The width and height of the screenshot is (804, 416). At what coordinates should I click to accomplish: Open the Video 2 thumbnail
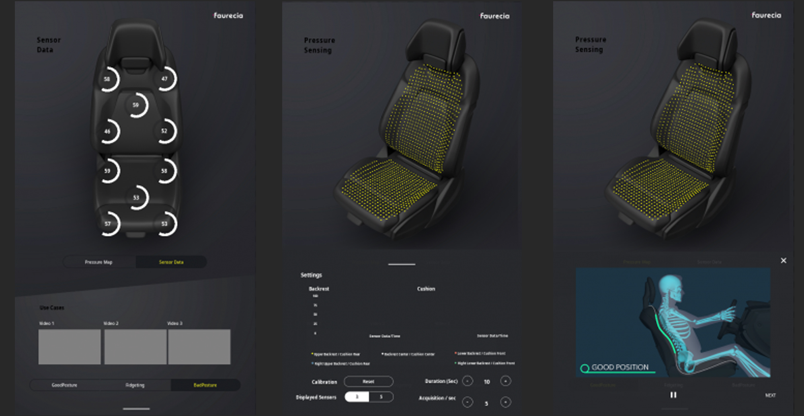135,347
